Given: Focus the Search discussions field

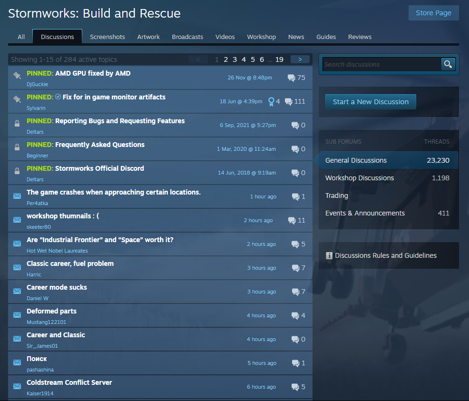Looking at the screenshot, I should [381, 64].
